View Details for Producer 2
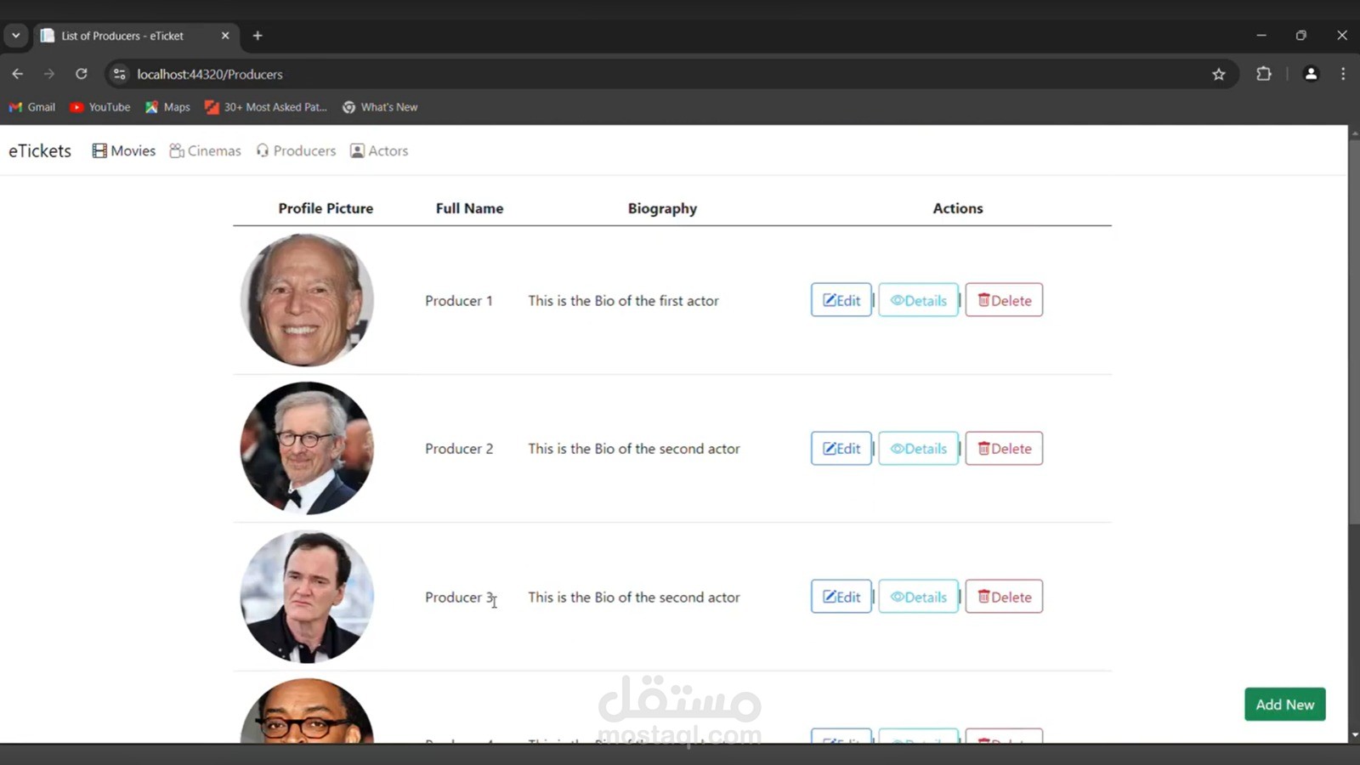 pos(918,448)
